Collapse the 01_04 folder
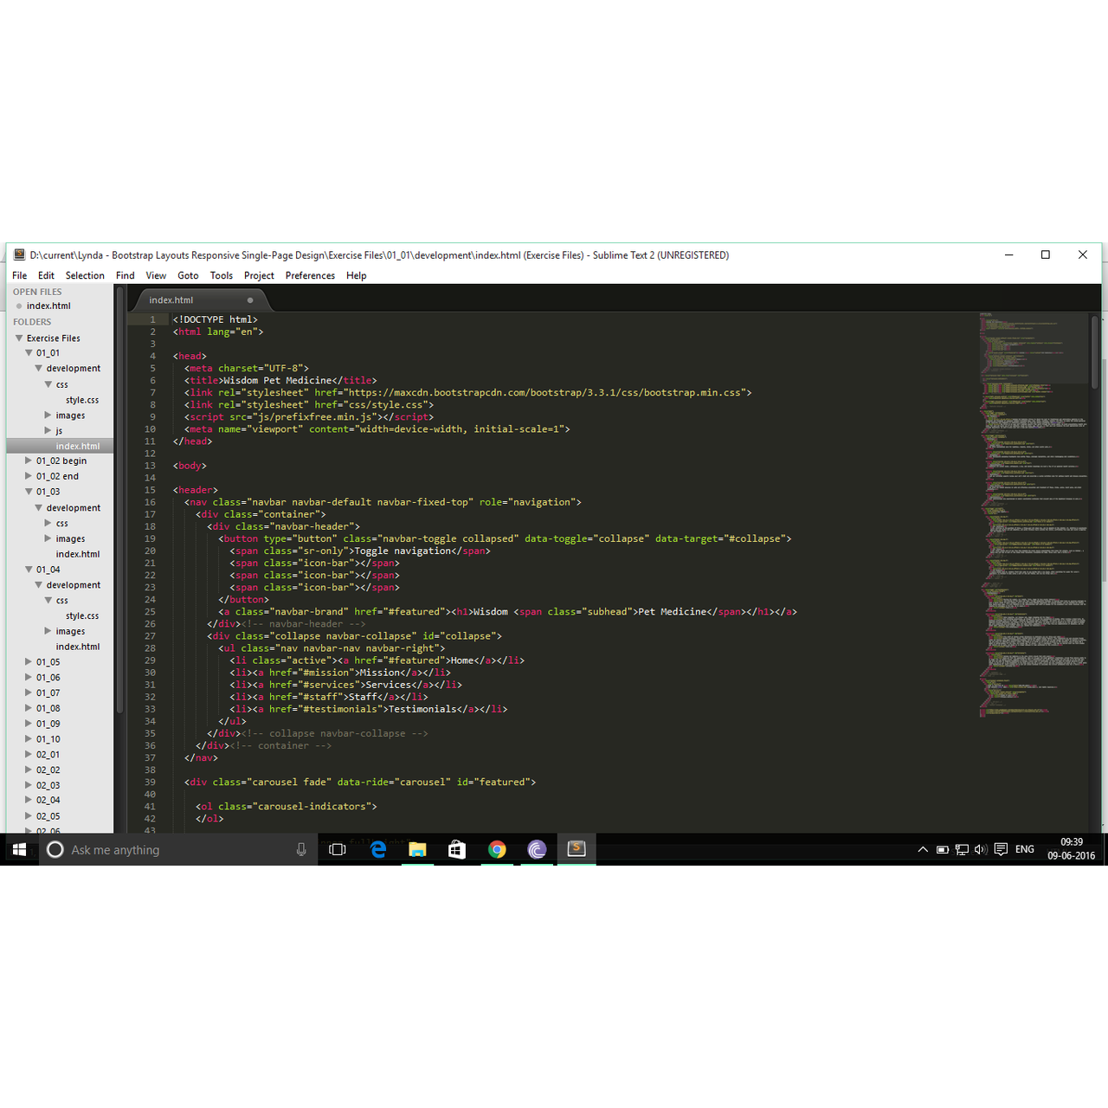This screenshot has height=1108, width=1108. pos(29,570)
